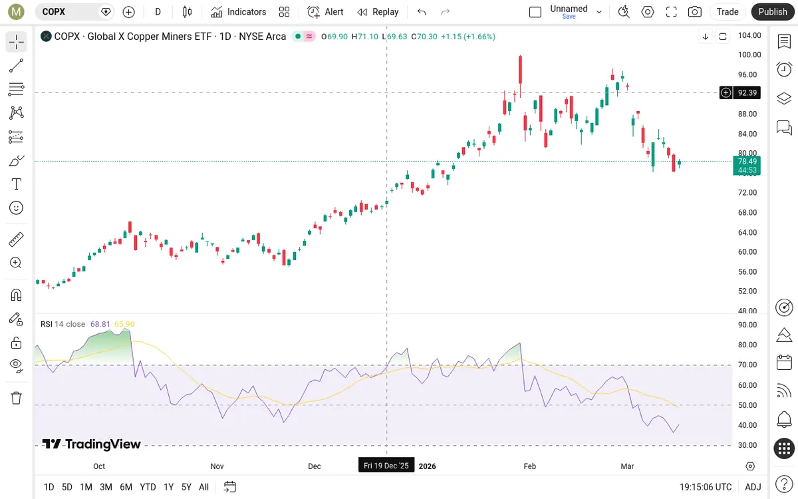798x499 pixels.
Task: Open the Trade panel
Action: [x=728, y=11]
